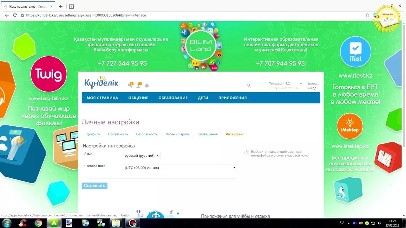Viewport: 406px width, 228px height.
Task: Bookmark this page with the star
Action: [x=367, y=15]
